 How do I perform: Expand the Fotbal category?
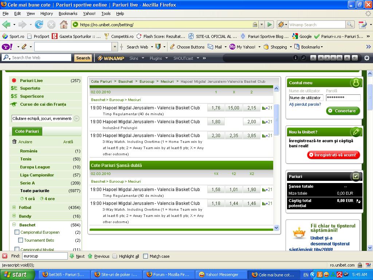coord(14,207)
